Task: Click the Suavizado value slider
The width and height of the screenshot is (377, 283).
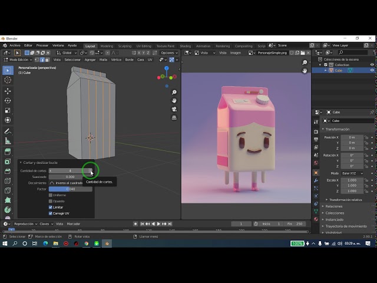Action: (x=71, y=177)
